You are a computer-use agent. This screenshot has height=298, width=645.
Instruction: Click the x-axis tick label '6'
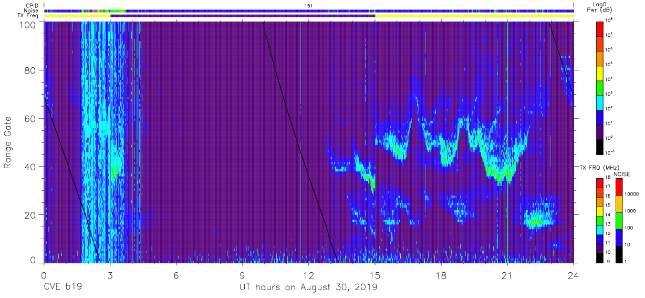(x=176, y=275)
